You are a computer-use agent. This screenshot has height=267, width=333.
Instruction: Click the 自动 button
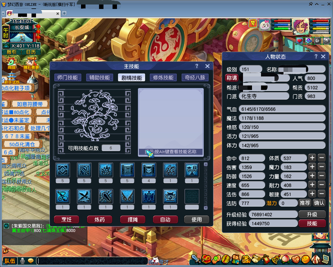pos(166,219)
